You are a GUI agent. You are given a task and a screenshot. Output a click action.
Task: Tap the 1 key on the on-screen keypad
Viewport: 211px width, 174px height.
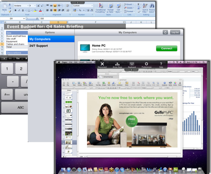pos(7,69)
